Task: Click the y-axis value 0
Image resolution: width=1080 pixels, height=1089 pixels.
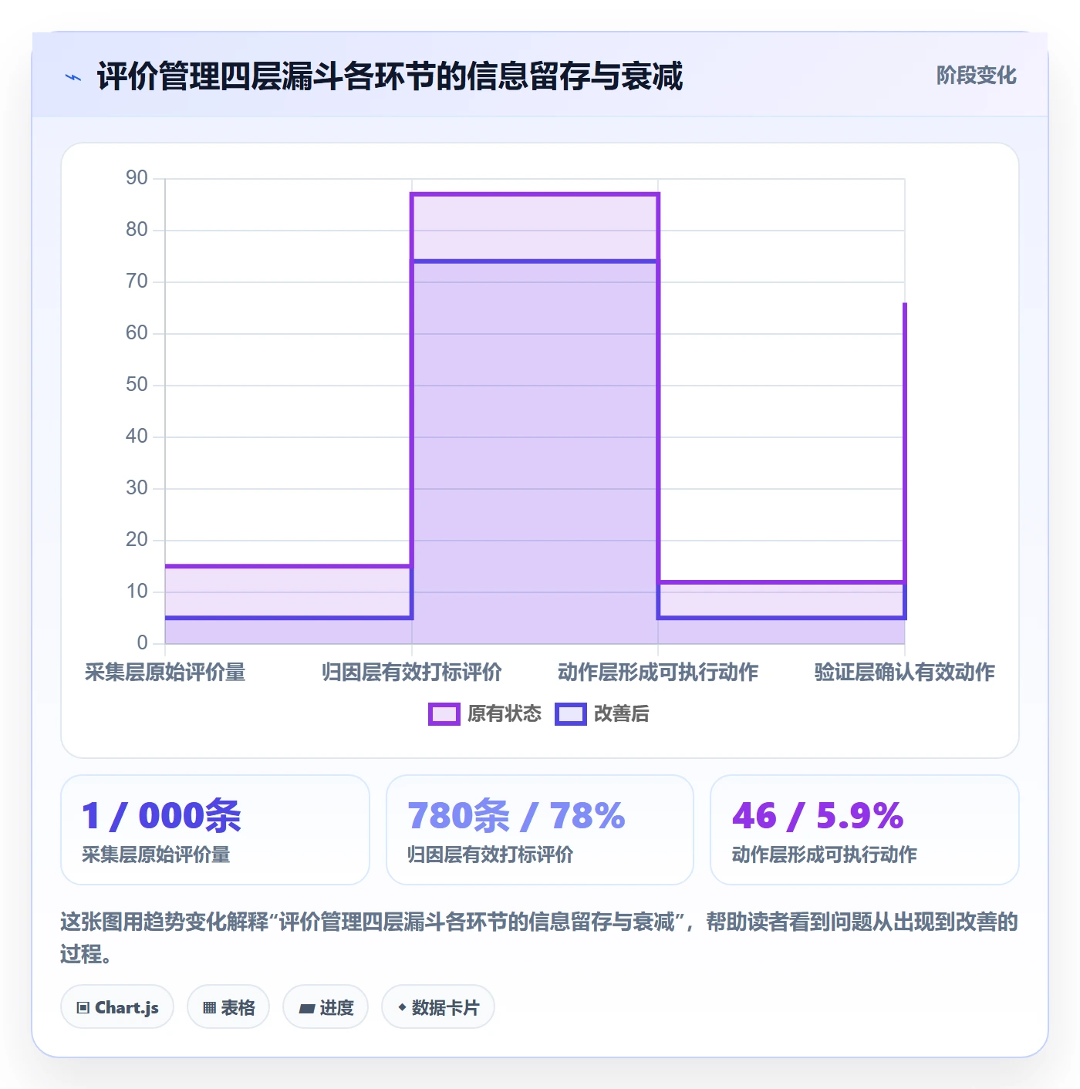Action: 142,643
